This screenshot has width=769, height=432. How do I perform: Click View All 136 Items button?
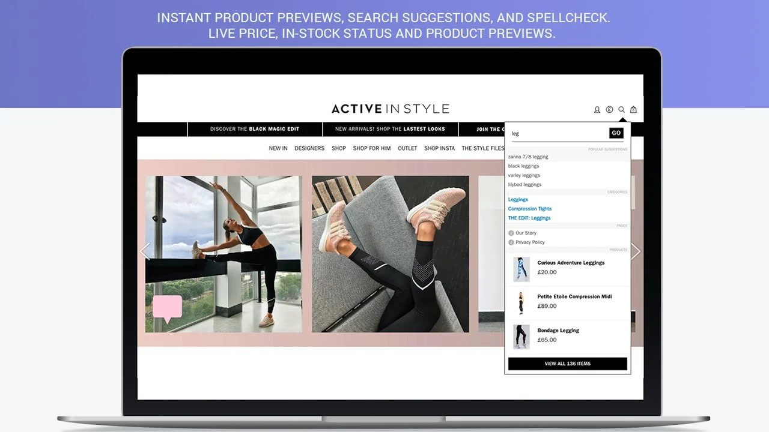pyautogui.click(x=567, y=364)
